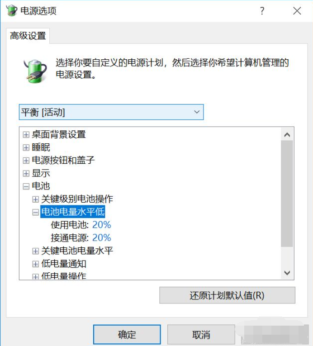Expand the 桌面背景设置 node

click(x=26, y=135)
